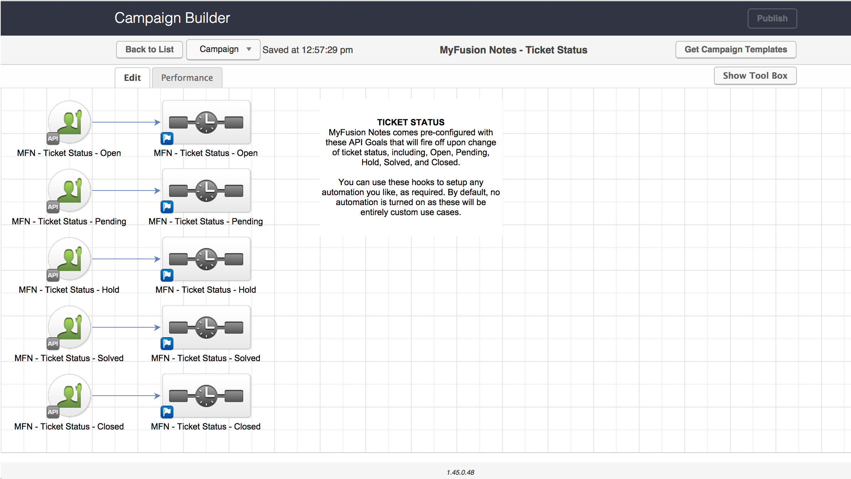Select the Ticket Status Hold sequence icon
This screenshot has width=851, height=479.
(206, 259)
